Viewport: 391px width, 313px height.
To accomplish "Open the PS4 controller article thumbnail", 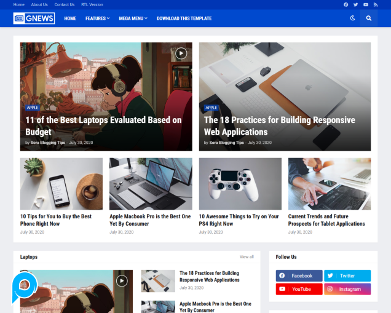I will click(240, 184).
